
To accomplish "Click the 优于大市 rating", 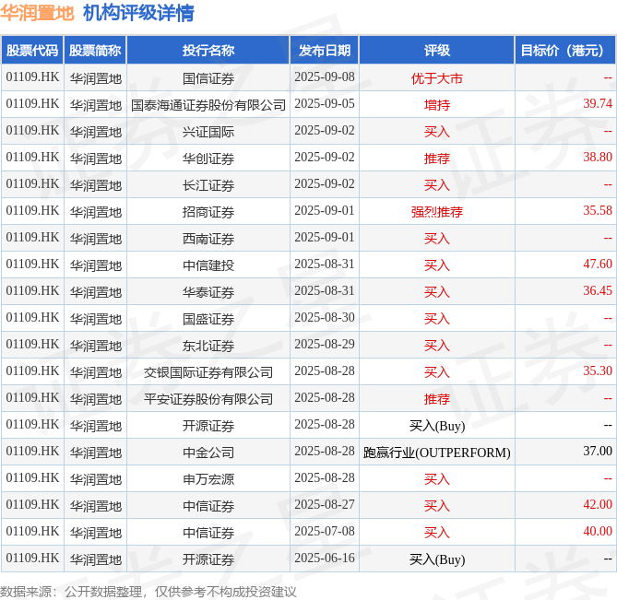I will [x=437, y=78].
